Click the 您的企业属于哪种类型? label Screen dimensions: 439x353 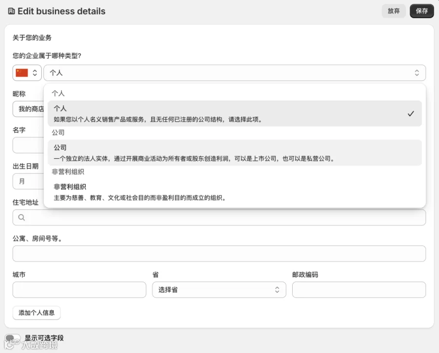pos(47,56)
